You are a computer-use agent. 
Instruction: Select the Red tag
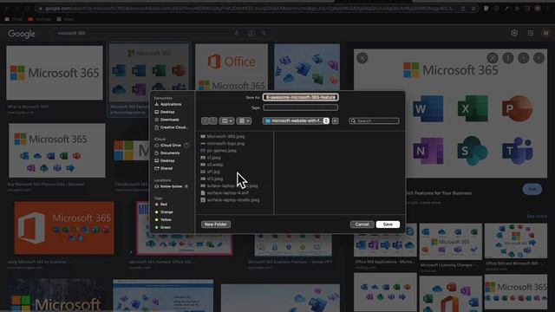point(161,205)
